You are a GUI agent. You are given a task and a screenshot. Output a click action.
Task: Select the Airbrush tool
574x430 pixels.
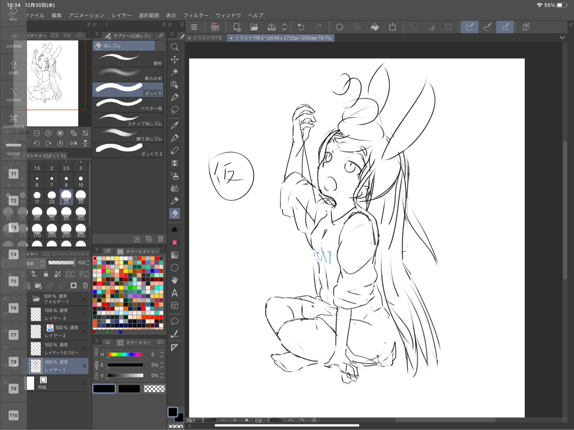tap(175, 176)
